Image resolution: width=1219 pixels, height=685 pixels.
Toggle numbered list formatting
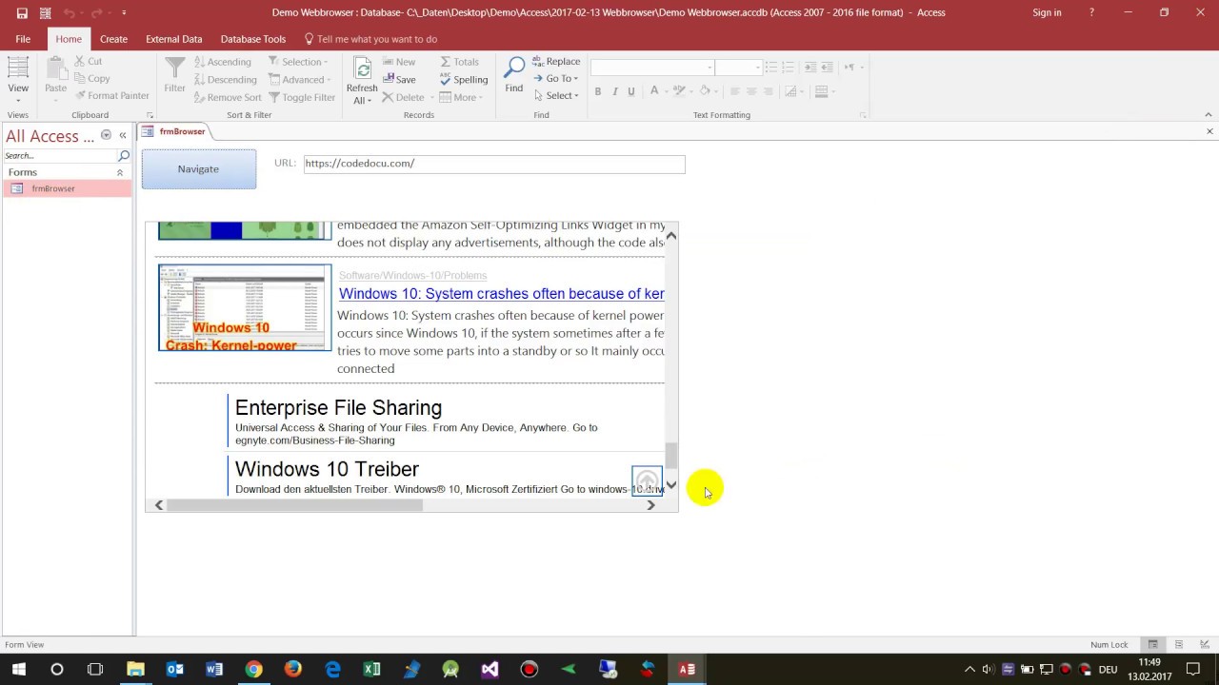788,68
